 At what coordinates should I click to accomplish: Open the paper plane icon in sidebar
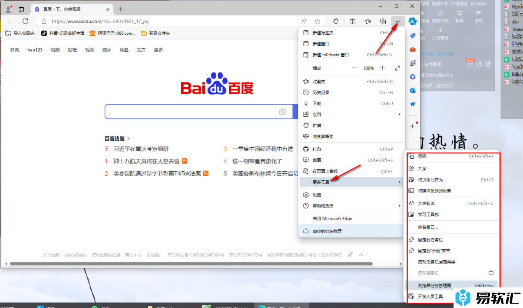[413, 104]
